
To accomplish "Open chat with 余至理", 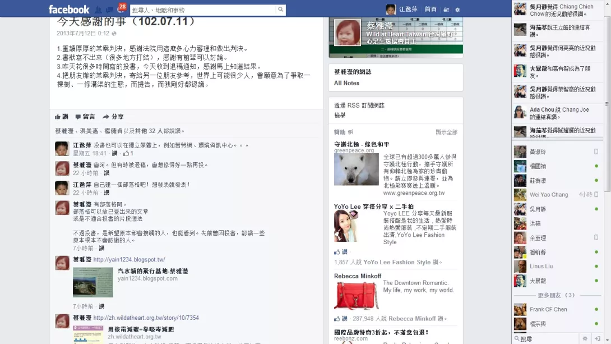I will 558,238.
